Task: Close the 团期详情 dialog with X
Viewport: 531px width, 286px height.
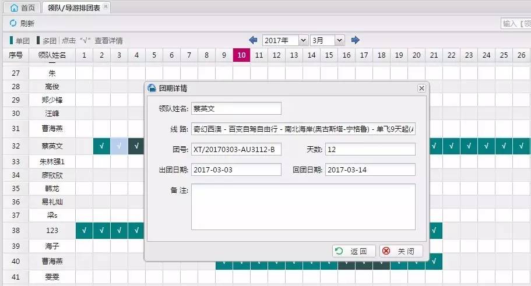Action: pyautogui.click(x=421, y=88)
